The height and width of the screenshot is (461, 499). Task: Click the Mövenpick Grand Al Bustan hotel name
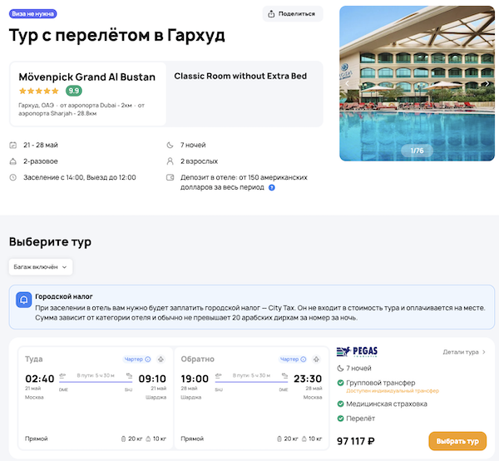click(87, 77)
